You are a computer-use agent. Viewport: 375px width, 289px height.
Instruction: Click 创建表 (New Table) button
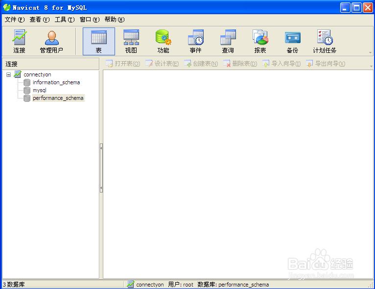pos(201,64)
